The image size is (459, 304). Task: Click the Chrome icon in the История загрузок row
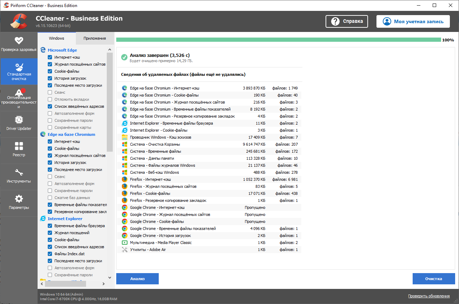point(124,236)
